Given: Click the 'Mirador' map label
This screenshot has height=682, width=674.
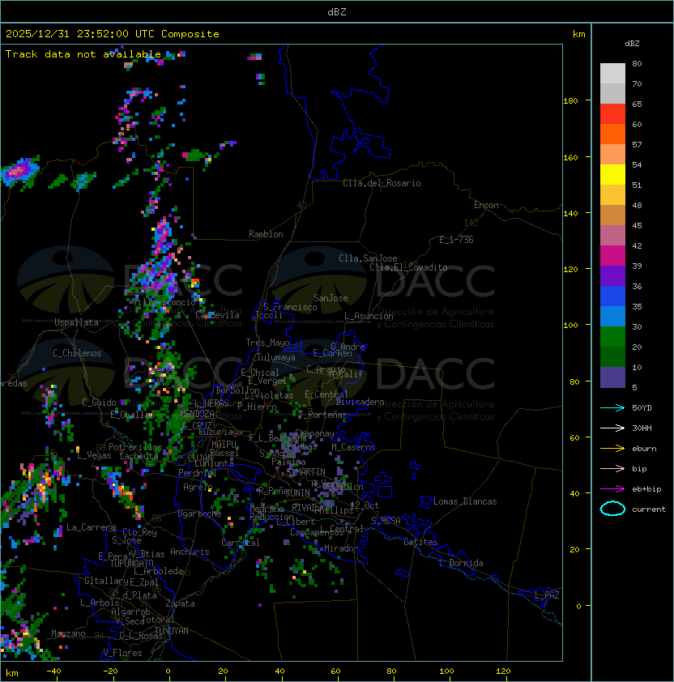Looking at the screenshot, I should coord(341,548).
